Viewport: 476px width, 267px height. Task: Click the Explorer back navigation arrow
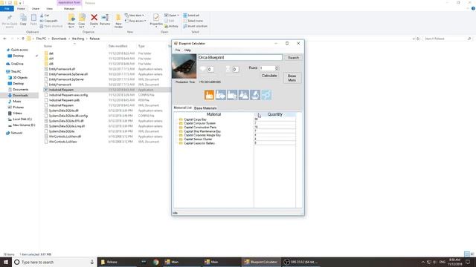point(4,39)
